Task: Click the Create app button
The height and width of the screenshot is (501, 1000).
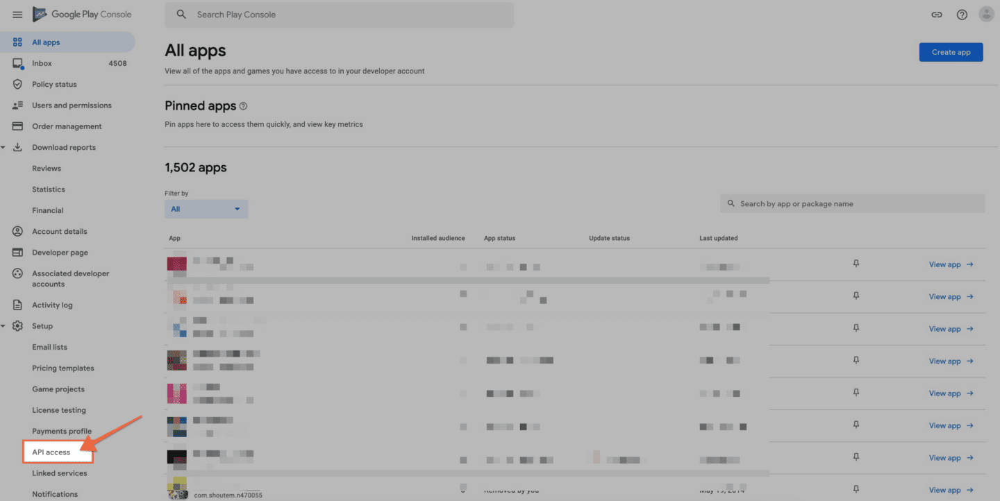Action: pyautogui.click(x=951, y=52)
